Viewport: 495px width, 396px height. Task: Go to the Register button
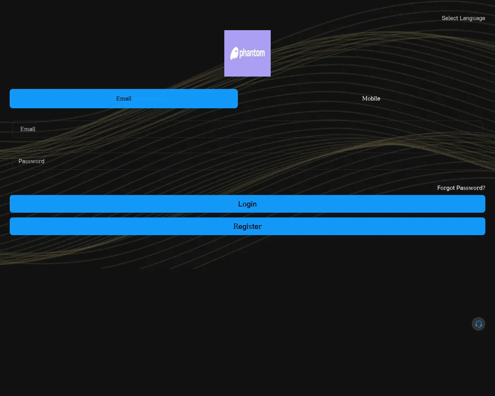click(247, 226)
